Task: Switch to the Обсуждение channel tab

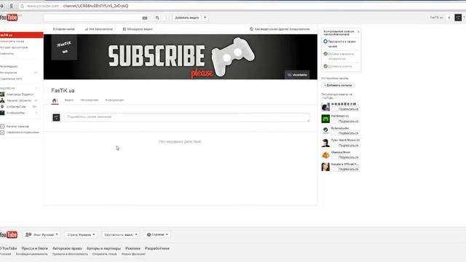Action: 89,100
